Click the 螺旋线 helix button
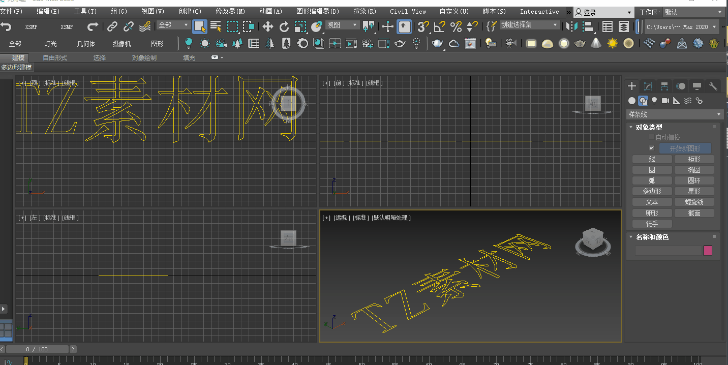The image size is (728, 365). coord(694,202)
